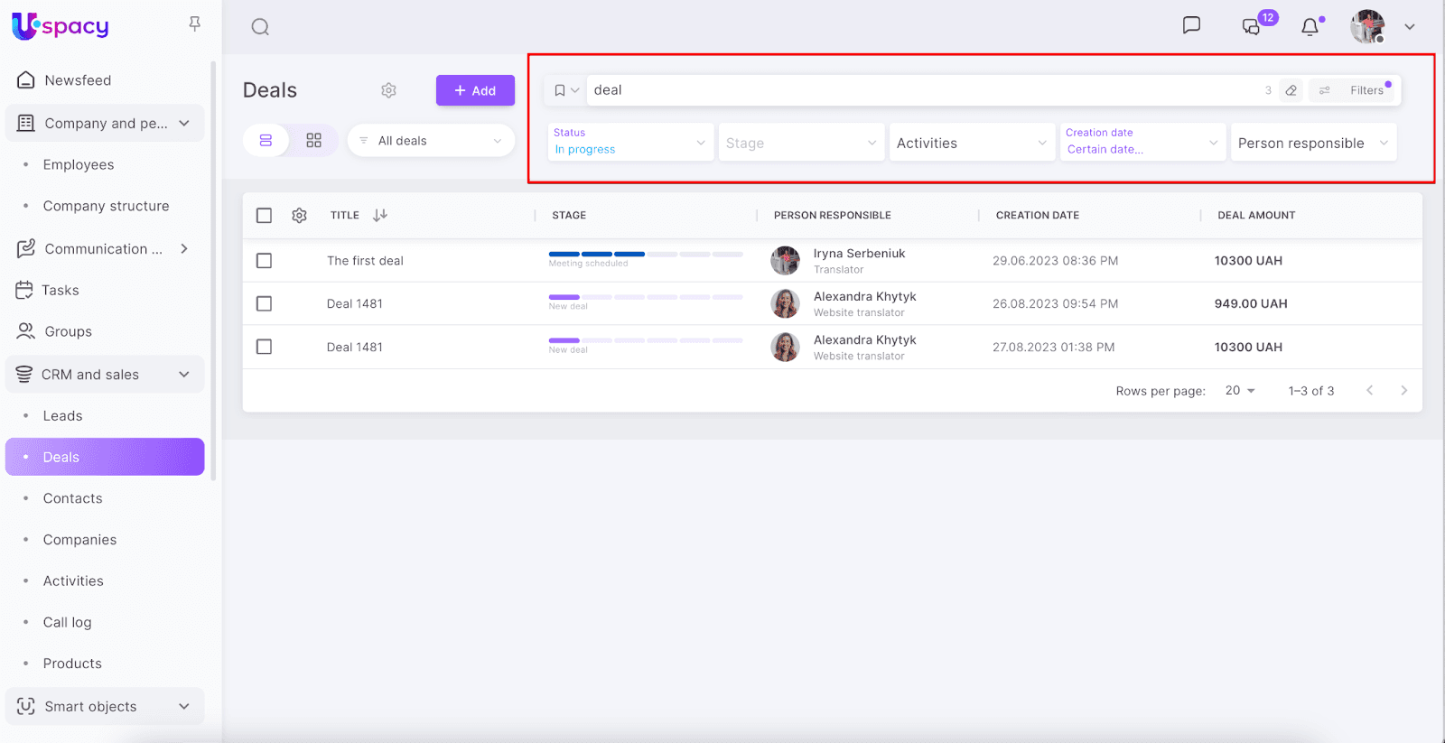This screenshot has height=743, width=1445.
Task: Open messages with the 12 badge
Action: click(1252, 26)
